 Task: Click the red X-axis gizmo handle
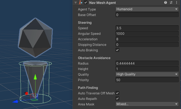(26, 93)
